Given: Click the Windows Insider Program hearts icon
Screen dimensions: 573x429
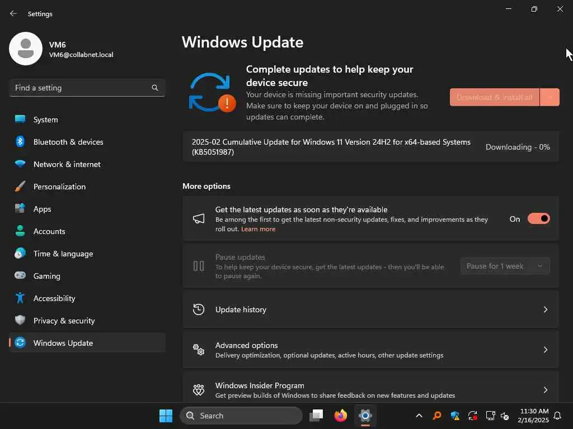Looking at the screenshot, I should click(x=199, y=389).
